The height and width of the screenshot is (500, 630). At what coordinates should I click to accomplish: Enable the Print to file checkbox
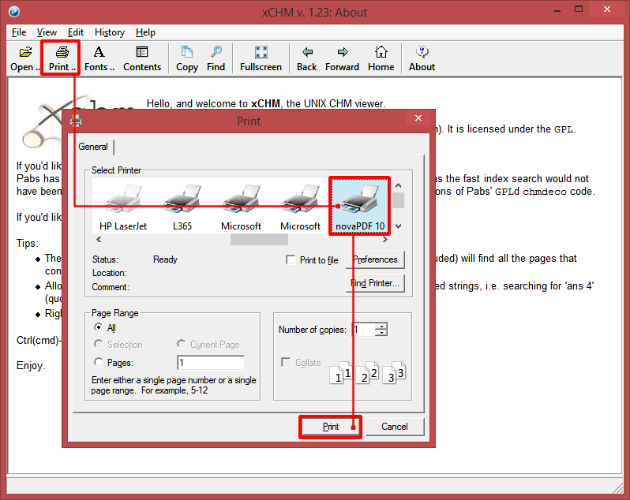click(291, 259)
